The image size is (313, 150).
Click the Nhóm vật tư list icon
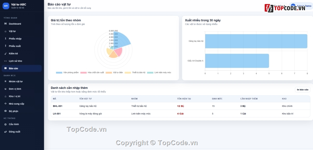coord(5,82)
